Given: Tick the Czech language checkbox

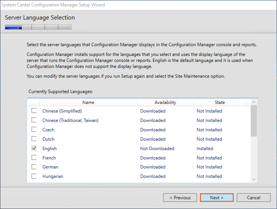Looking at the screenshot, I should pos(34,129).
